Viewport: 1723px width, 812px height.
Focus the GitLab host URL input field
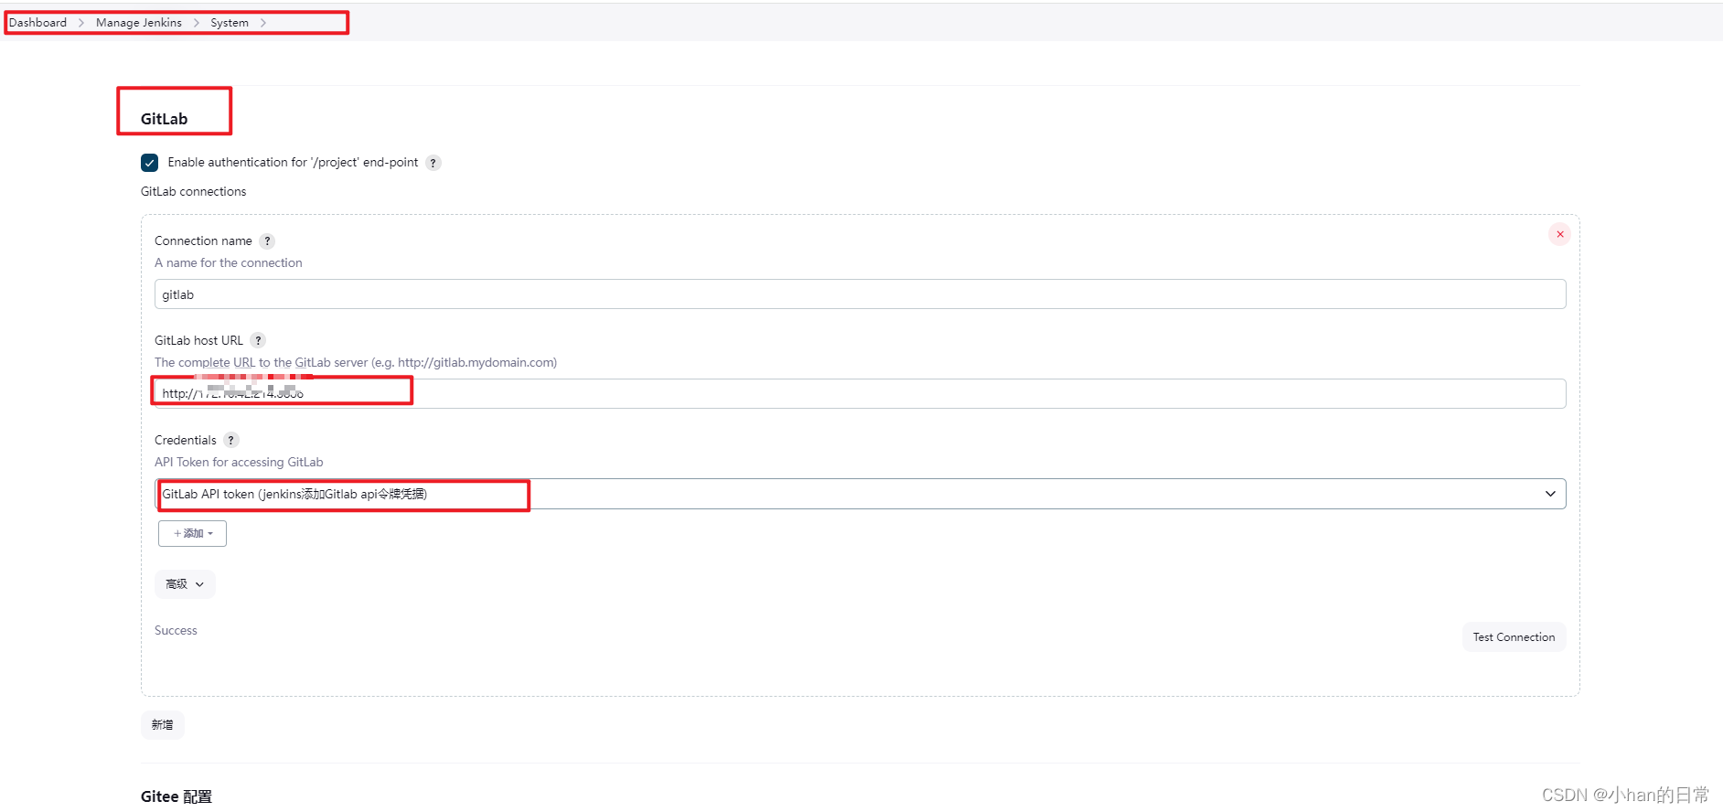[x=861, y=394]
